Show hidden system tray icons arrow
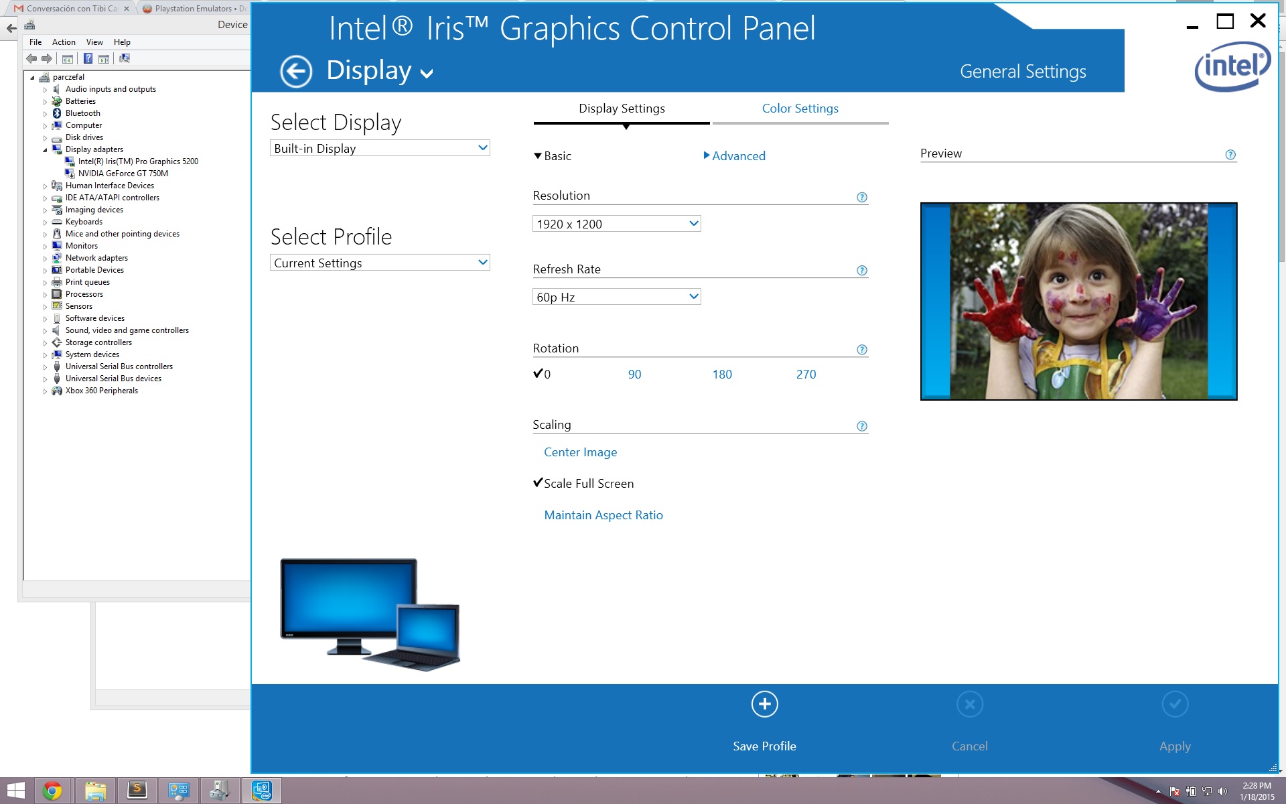Screen dimensions: 1286x804 1158,792
